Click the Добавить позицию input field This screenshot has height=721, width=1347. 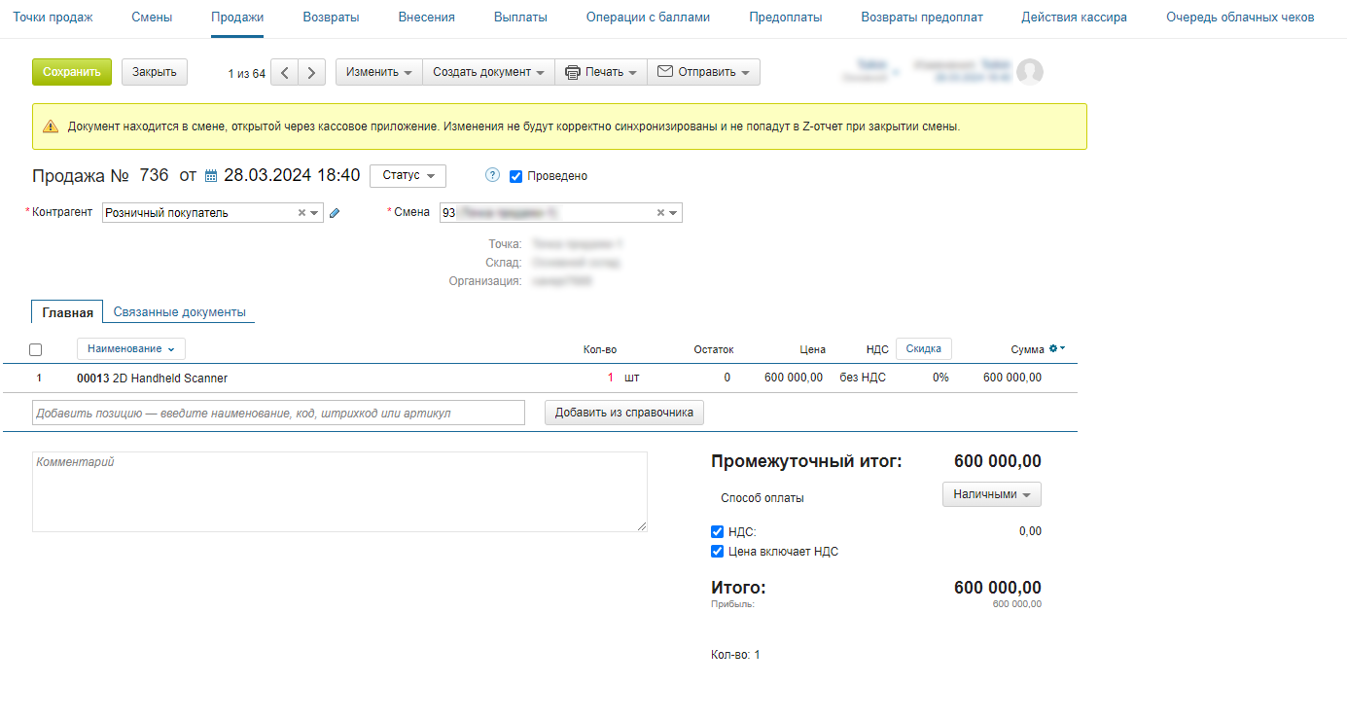coord(278,413)
